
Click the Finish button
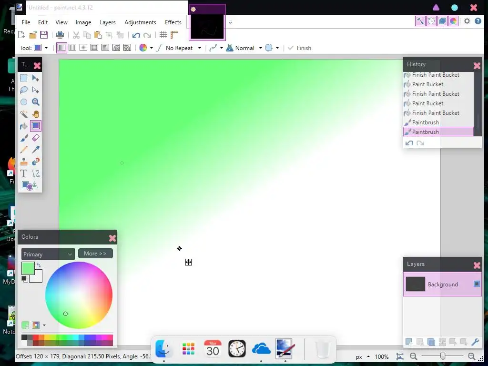pyautogui.click(x=299, y=48)
